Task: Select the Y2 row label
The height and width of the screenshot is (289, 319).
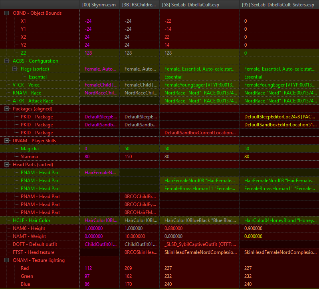Action: [x=23, y=45]
